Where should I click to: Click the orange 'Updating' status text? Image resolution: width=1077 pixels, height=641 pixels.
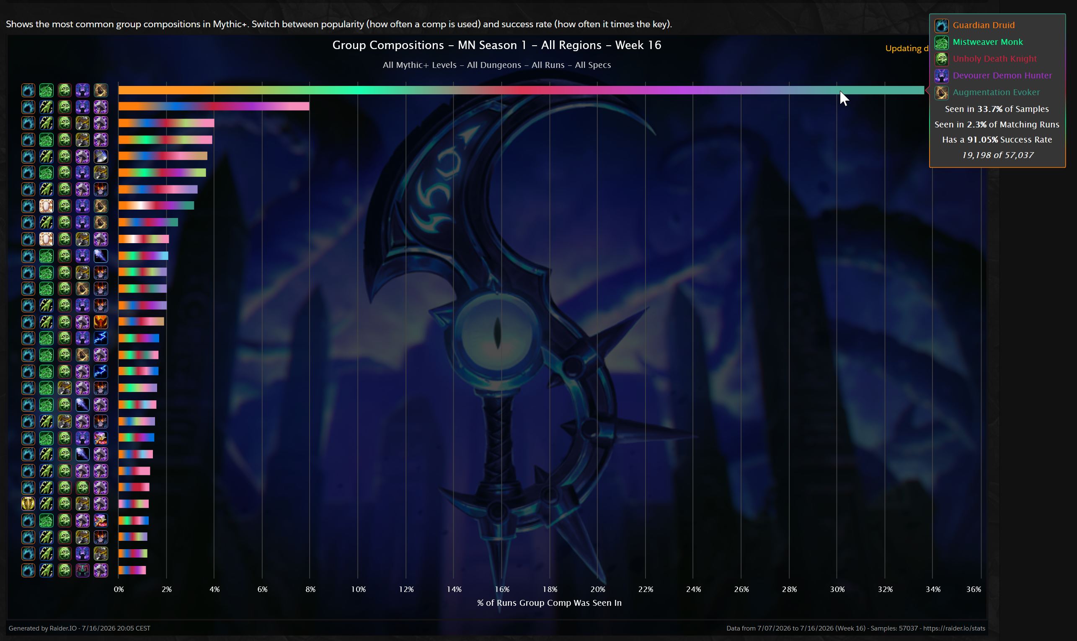(907, 48)
